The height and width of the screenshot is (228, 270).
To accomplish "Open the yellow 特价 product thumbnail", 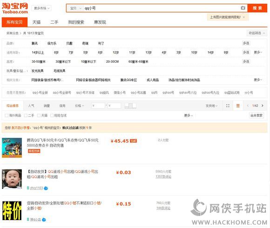I will pyautogui.click(x=12, y=211).
